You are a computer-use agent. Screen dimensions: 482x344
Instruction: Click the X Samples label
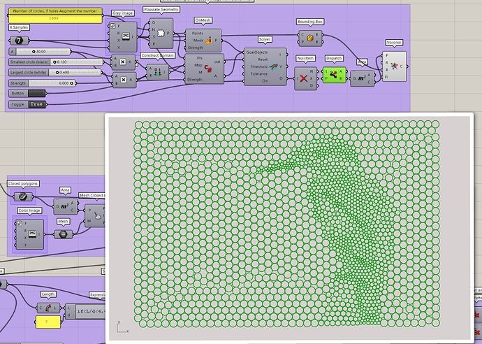(x=19, y=27)
